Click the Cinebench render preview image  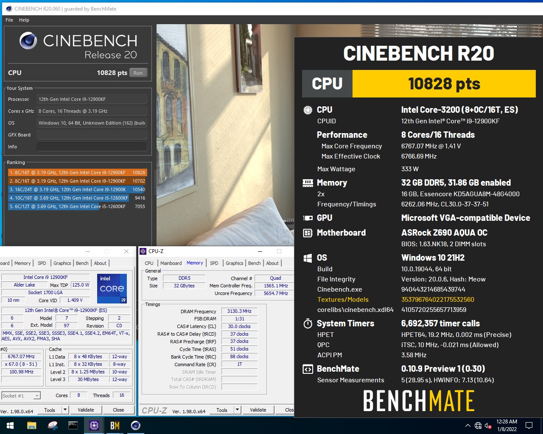(x=225, y=135)
